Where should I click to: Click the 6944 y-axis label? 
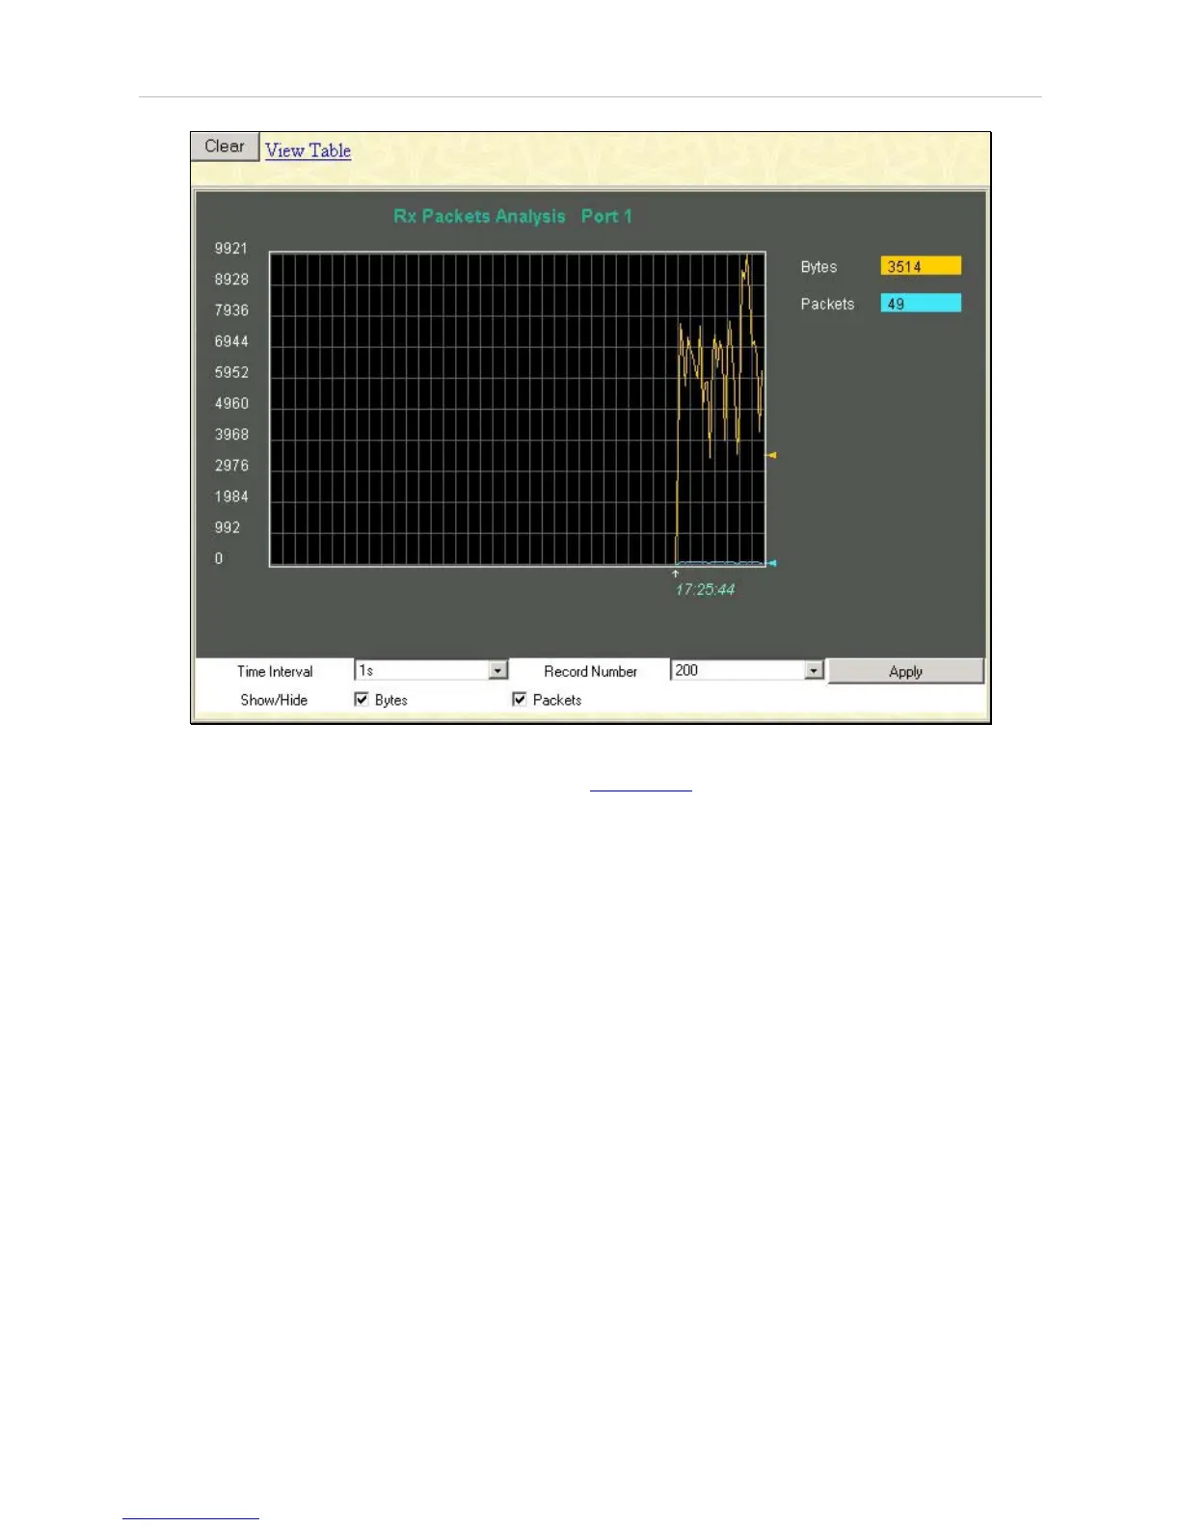(x=231, y=342)
